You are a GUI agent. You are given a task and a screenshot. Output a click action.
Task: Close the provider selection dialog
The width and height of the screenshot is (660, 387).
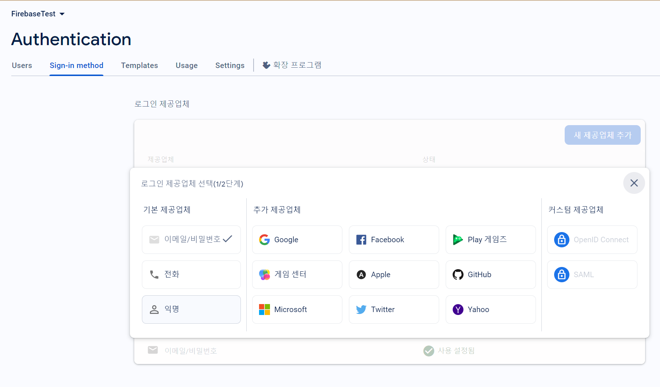634,183
